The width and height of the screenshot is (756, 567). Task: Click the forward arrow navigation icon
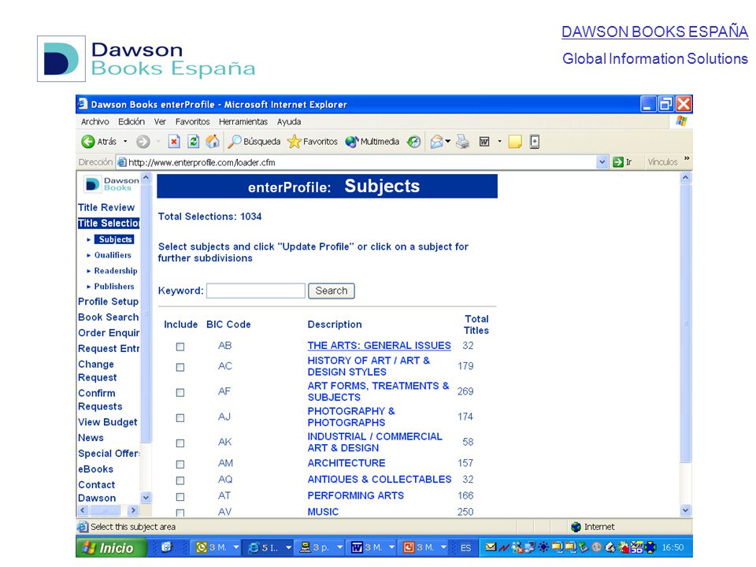[143, 142]
